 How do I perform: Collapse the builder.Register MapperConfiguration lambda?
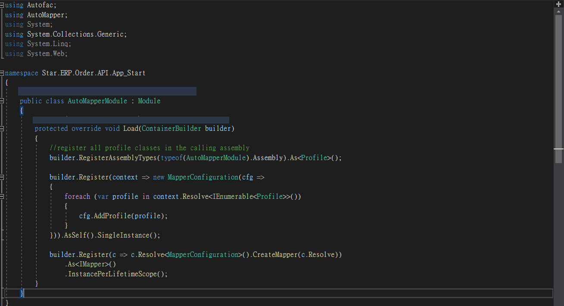point(2,177)
